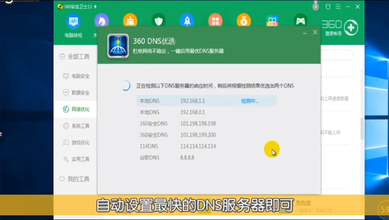Select the 本地DNS 192.168.1.1 row
The height and width of the screenshot is (220, 389).
(x=206, y=101)
